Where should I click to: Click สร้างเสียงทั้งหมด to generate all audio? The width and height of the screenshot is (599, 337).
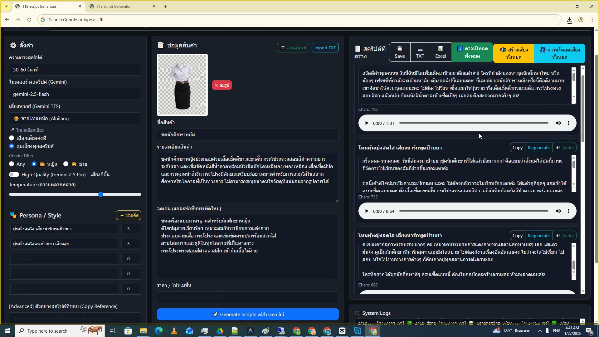514,53
